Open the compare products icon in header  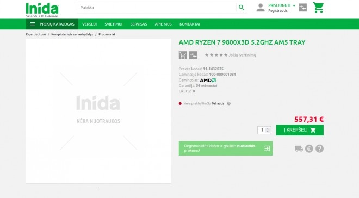[302, 8]
